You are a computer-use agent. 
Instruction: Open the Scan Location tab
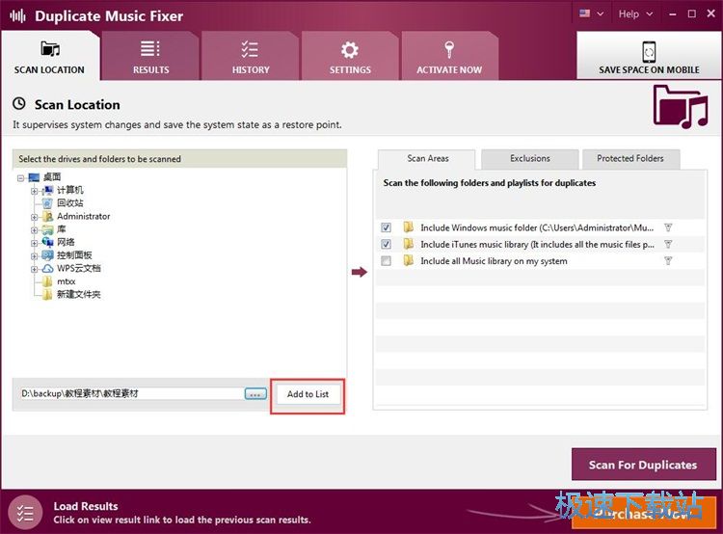pyautogui.click(x=50, y=56)
